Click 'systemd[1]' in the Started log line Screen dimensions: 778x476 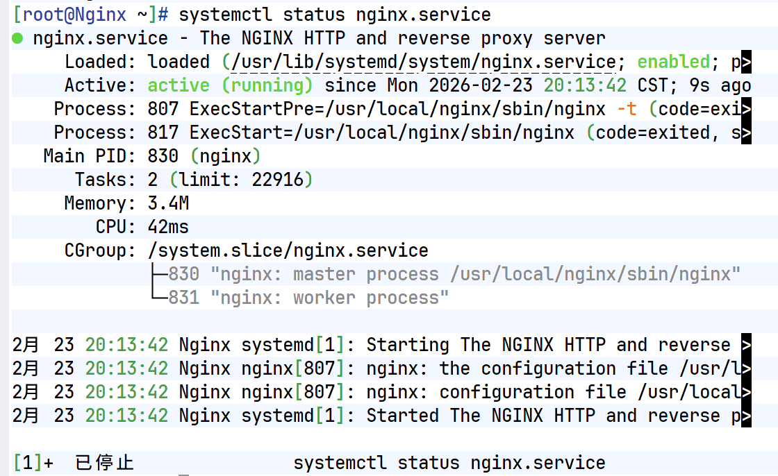tap(292, 416)
